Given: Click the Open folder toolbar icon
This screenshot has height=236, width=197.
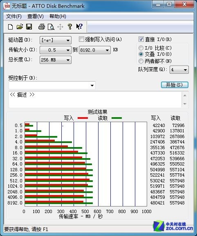Looking at the screenshot, I should tap(20, 27).
